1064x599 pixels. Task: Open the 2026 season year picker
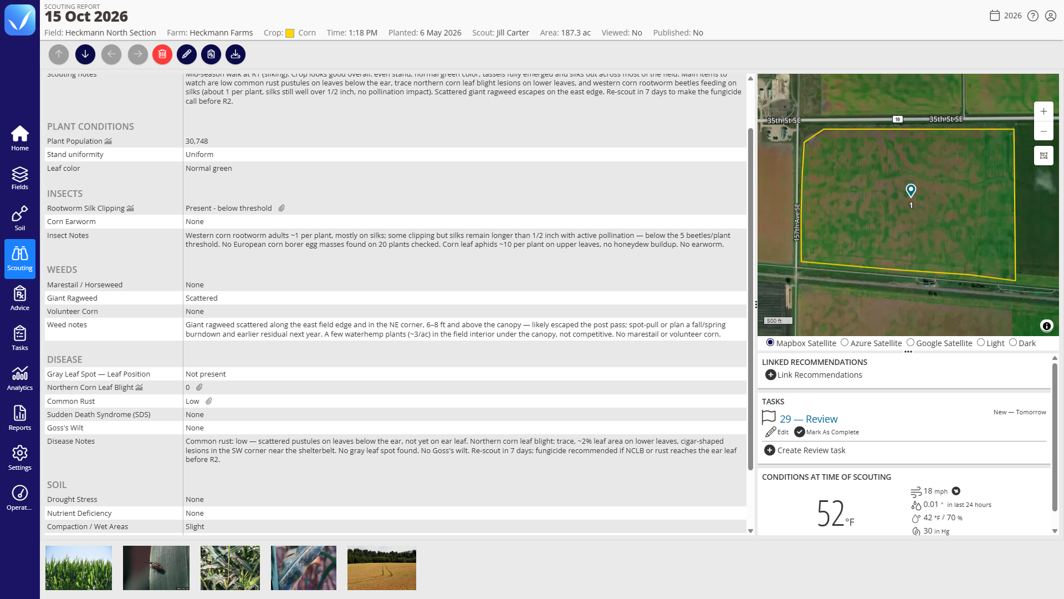pos(1006,16)
